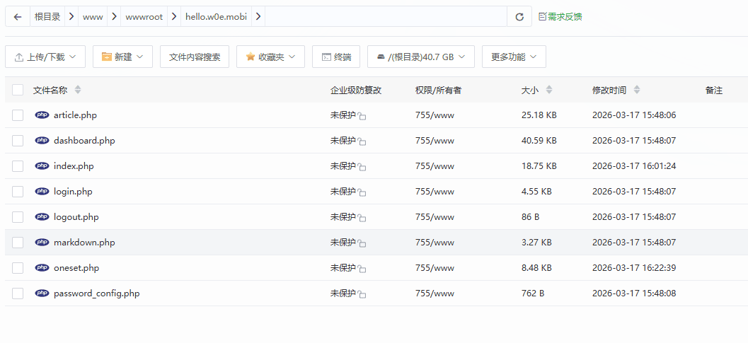The width and height of the screenshot is (748, 343).
Task: Open the 上传/下载 dropdown
Action: [45, 57]
